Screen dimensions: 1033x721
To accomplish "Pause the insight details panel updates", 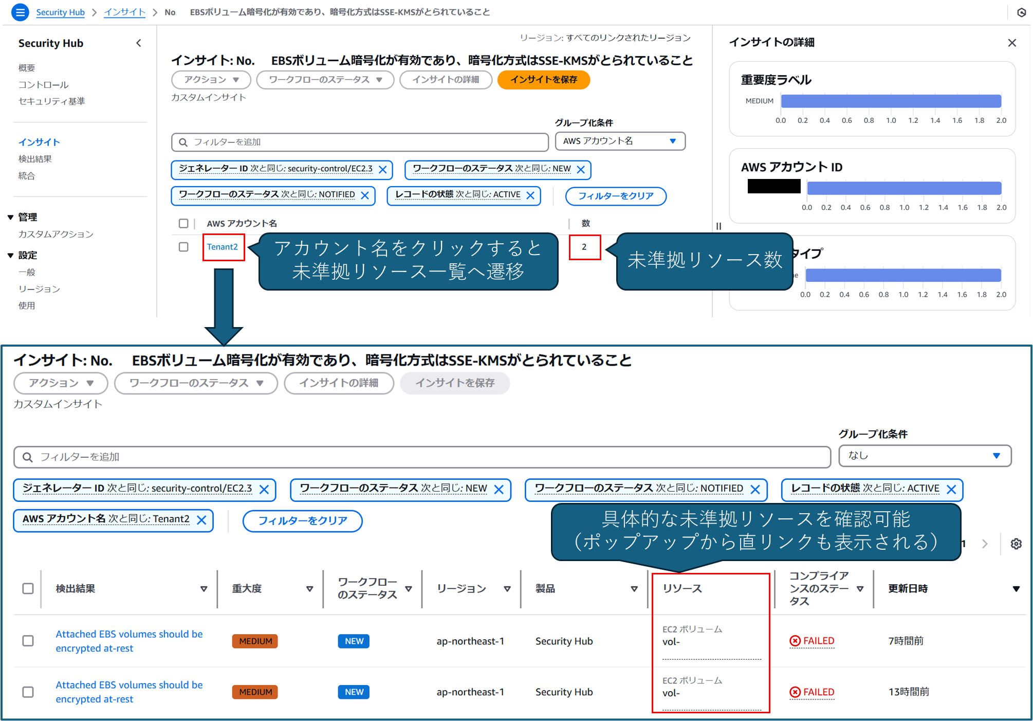I will coord(718,226).
